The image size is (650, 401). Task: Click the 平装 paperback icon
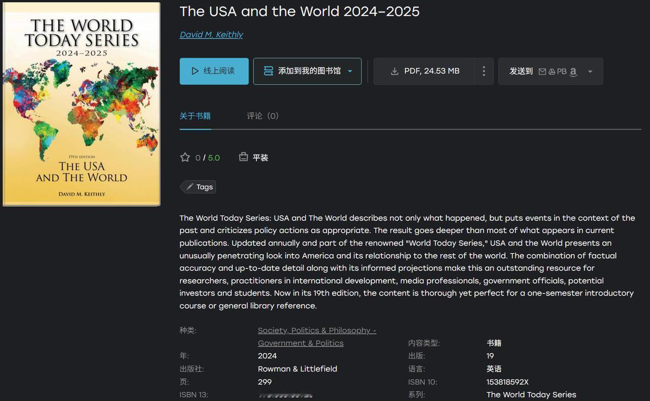243,157
